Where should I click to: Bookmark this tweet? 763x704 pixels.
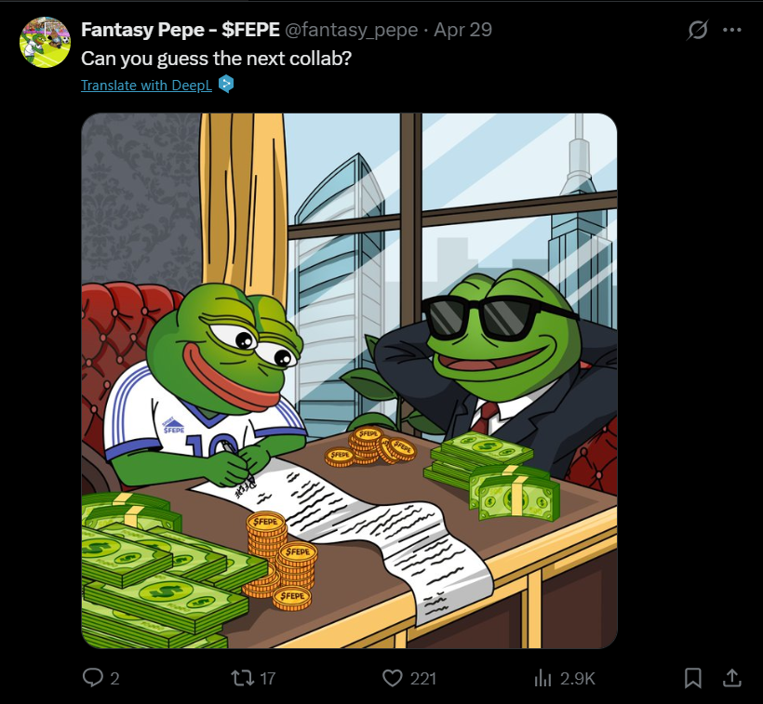pos(693,678)
